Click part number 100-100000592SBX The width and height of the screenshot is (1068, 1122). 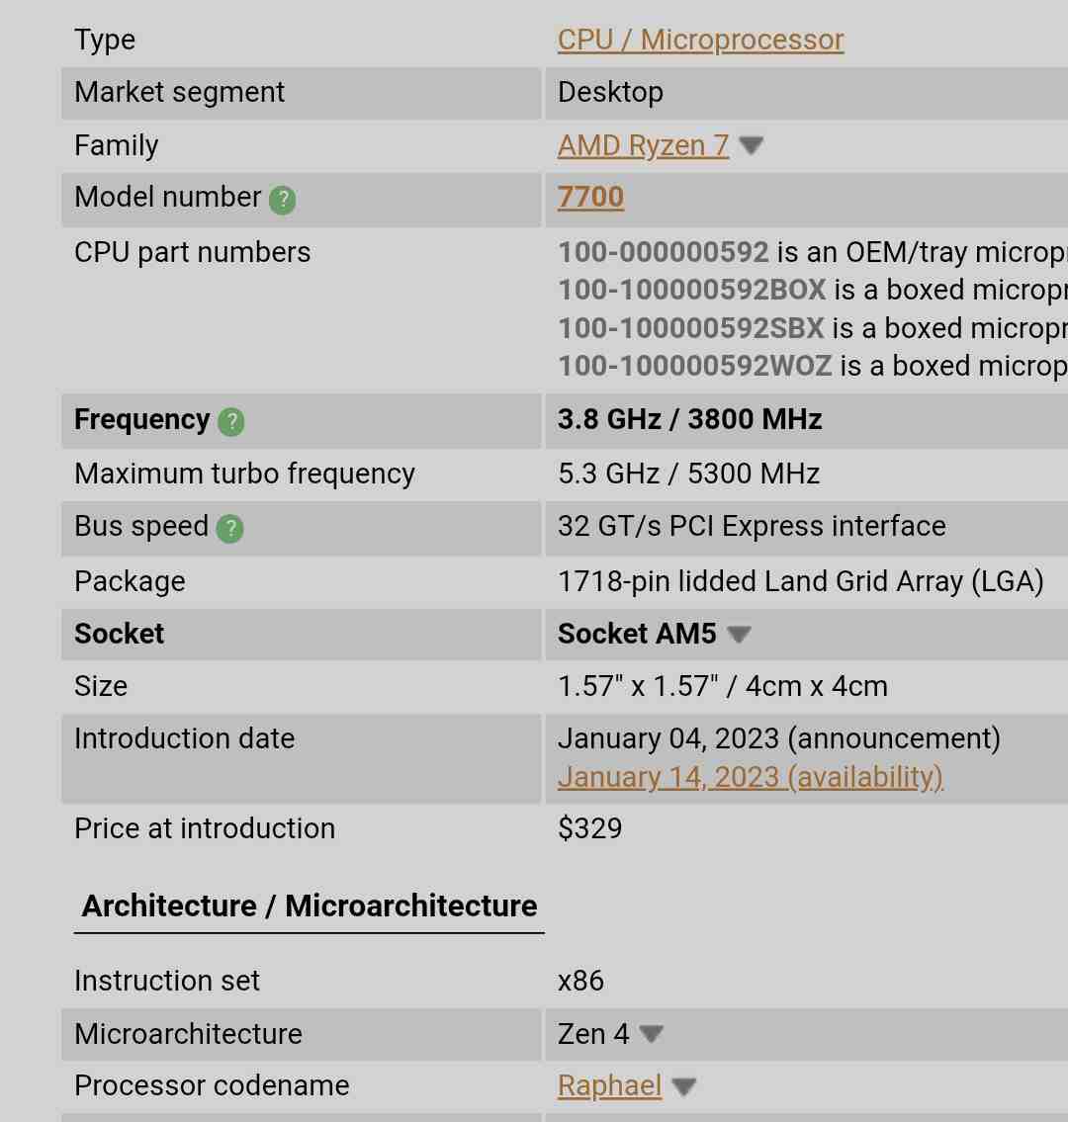click(x=691, y=328)
